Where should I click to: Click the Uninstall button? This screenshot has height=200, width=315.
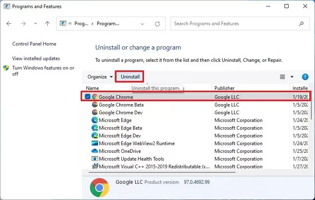tap(130, 77)
